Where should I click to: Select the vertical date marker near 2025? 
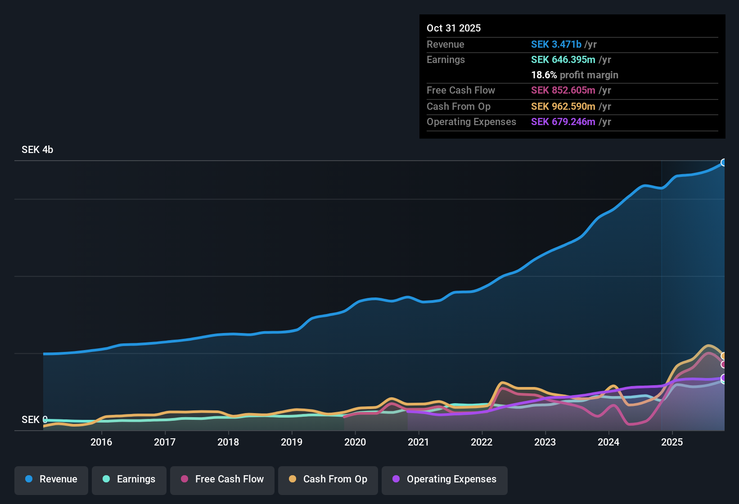point(662,292)
